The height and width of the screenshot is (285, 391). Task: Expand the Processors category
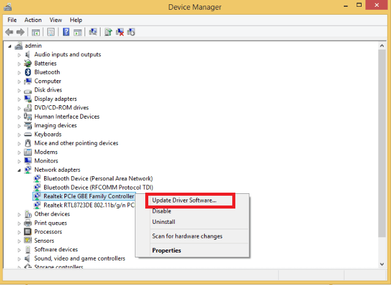pyautogui.click(x=19, y=232)
